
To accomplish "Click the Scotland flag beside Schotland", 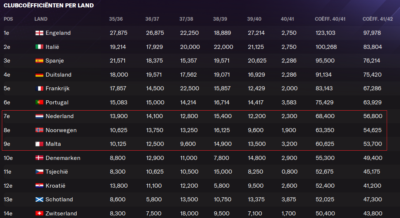I will click(39, 199).
